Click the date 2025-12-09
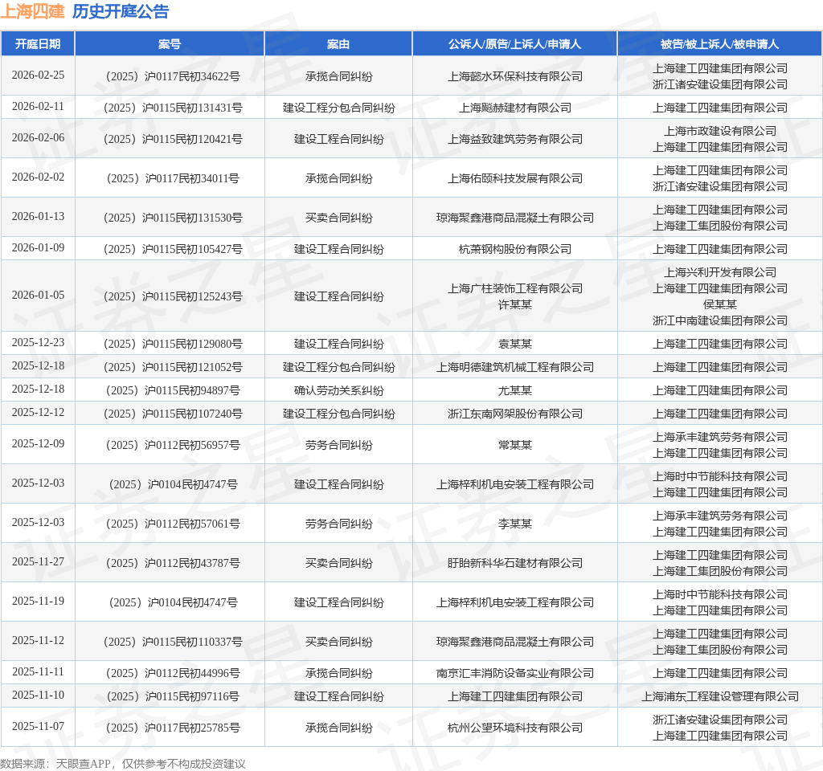The image size is (823, 771). [x=39, y=443]
